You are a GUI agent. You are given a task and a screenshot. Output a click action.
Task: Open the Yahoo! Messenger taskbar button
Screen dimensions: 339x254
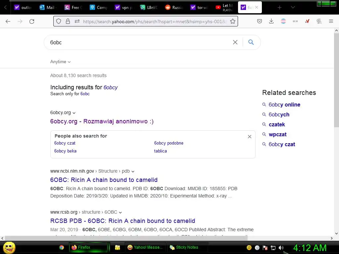click(145, 247)
